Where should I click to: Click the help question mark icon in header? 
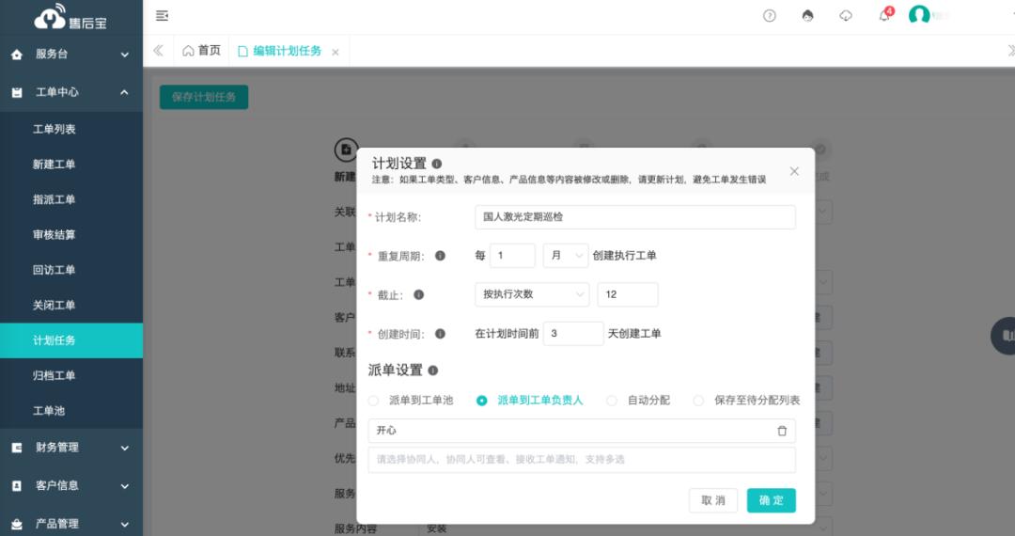click(x=770, y=16)
